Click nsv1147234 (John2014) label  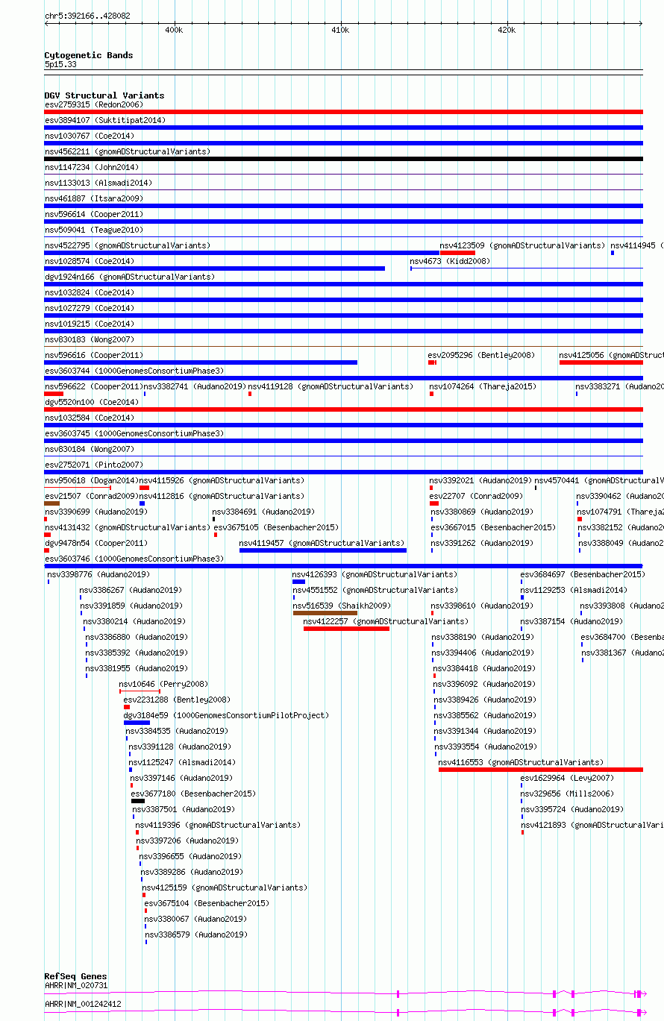click(92, 167)
